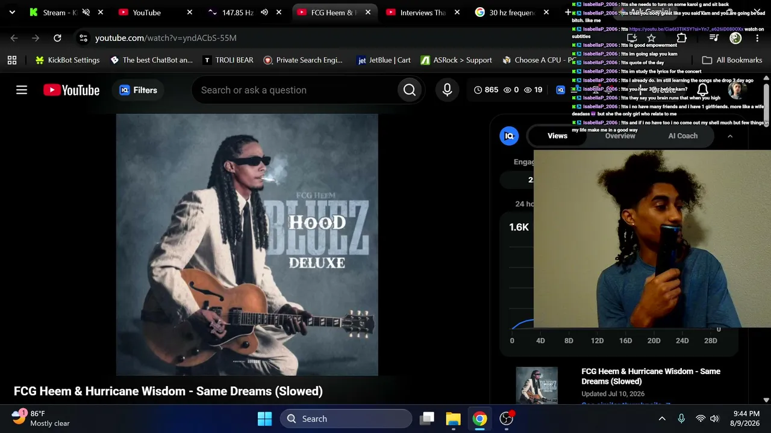Viewport: 771px width, 433px height.
Task: Click the Hood Bluez Deluxe album artwork video
Action: point(247,245)
